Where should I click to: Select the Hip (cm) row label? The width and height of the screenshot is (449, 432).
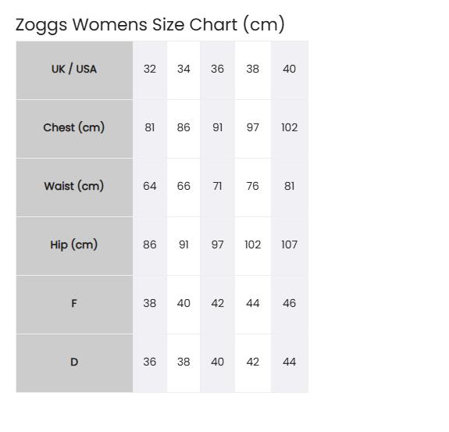click(x=74, y=246)
